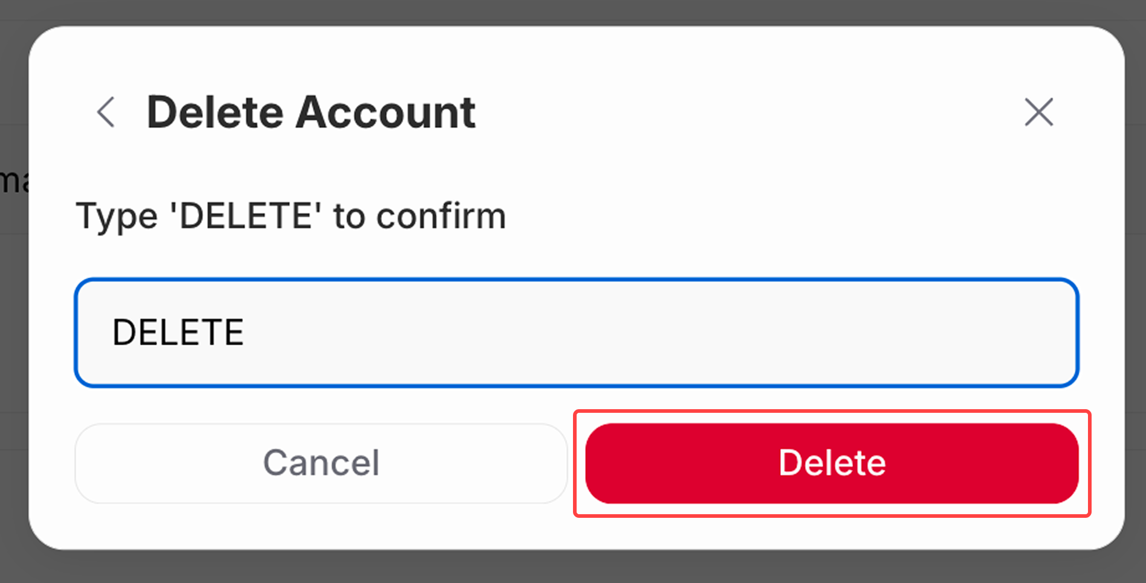Select the typed DELETE text
Screen dimensions: 1146x583
pyautogui.click(x=178, y=331)
